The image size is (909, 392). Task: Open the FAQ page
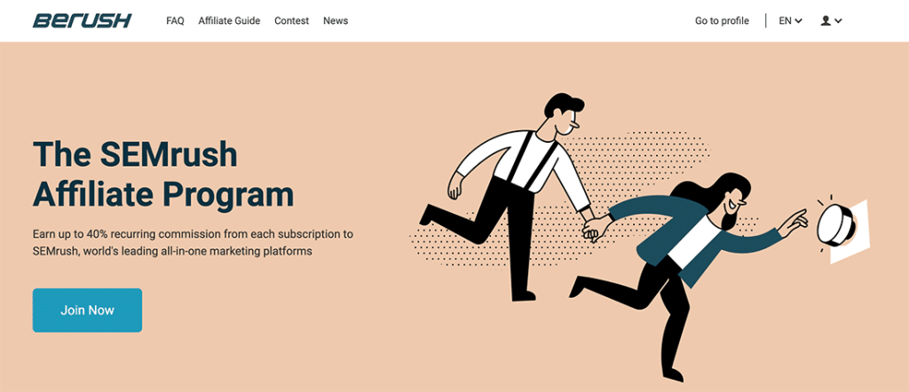coord(175,21)
